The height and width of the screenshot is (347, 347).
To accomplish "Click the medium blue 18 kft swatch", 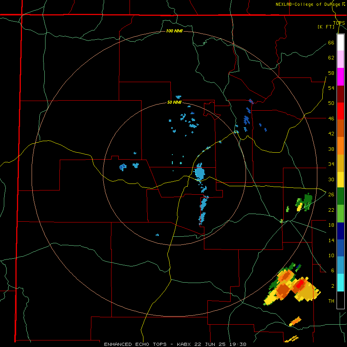I will pyautogui.click(x=340, y=248).
